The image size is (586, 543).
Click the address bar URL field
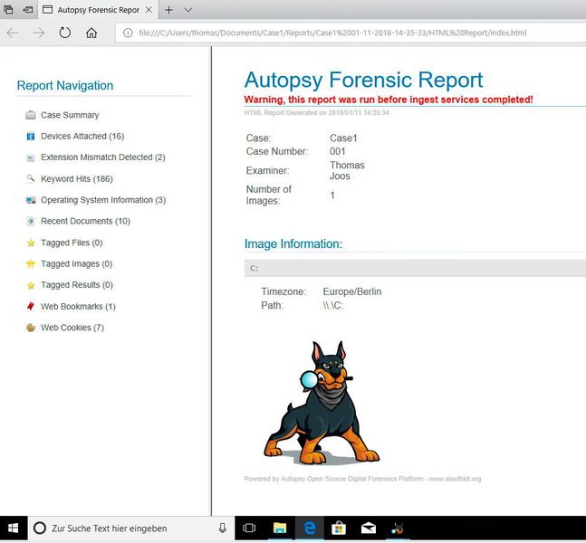pos(351,33)
